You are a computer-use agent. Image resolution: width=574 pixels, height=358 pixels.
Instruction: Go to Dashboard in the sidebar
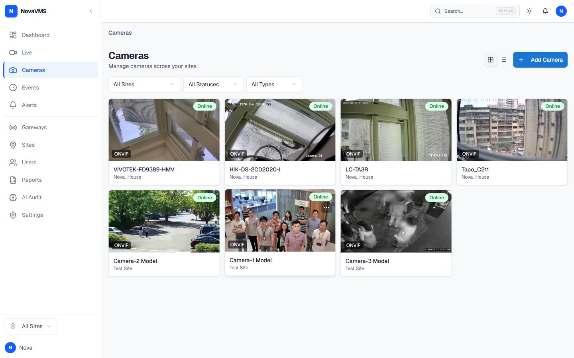(x=51, y=35)
